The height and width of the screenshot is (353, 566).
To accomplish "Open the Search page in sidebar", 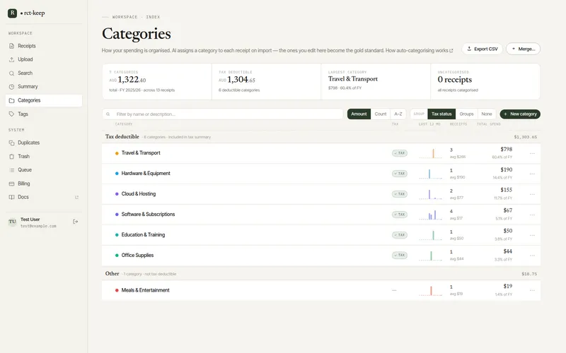I will click(44, 73).
